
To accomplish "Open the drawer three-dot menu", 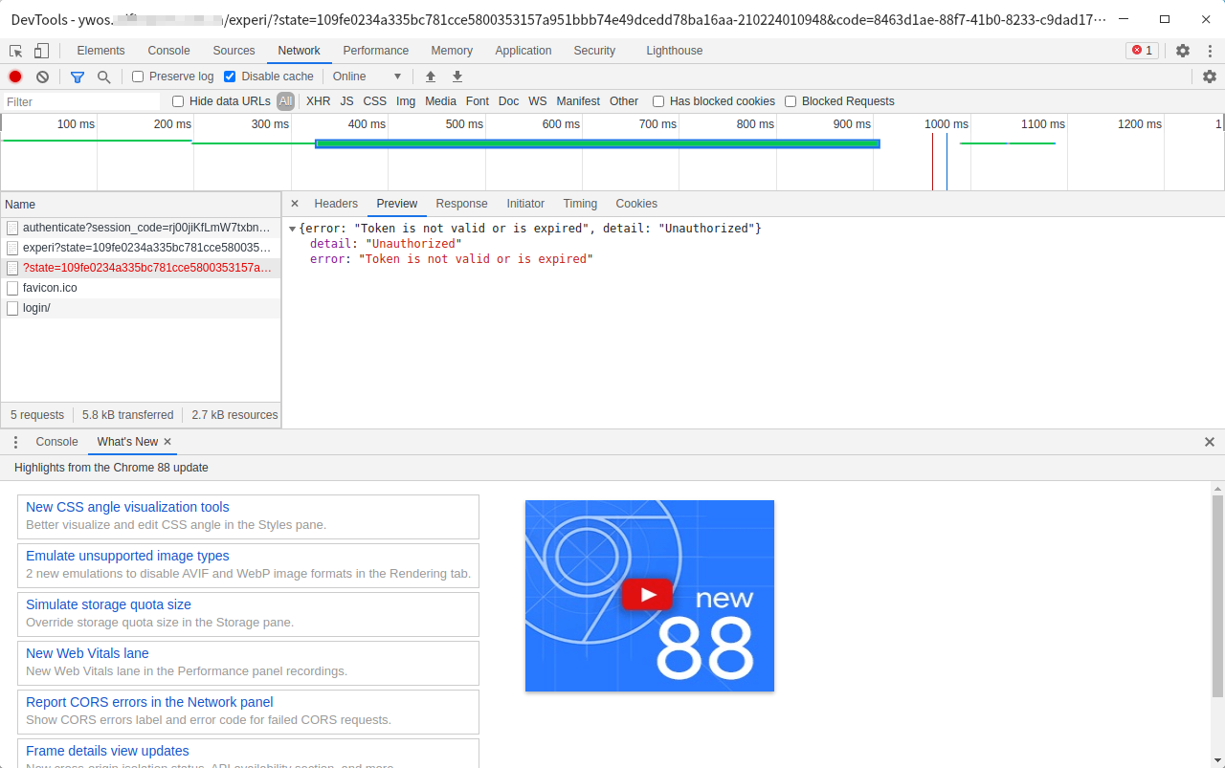I will (x=15, y=441).
